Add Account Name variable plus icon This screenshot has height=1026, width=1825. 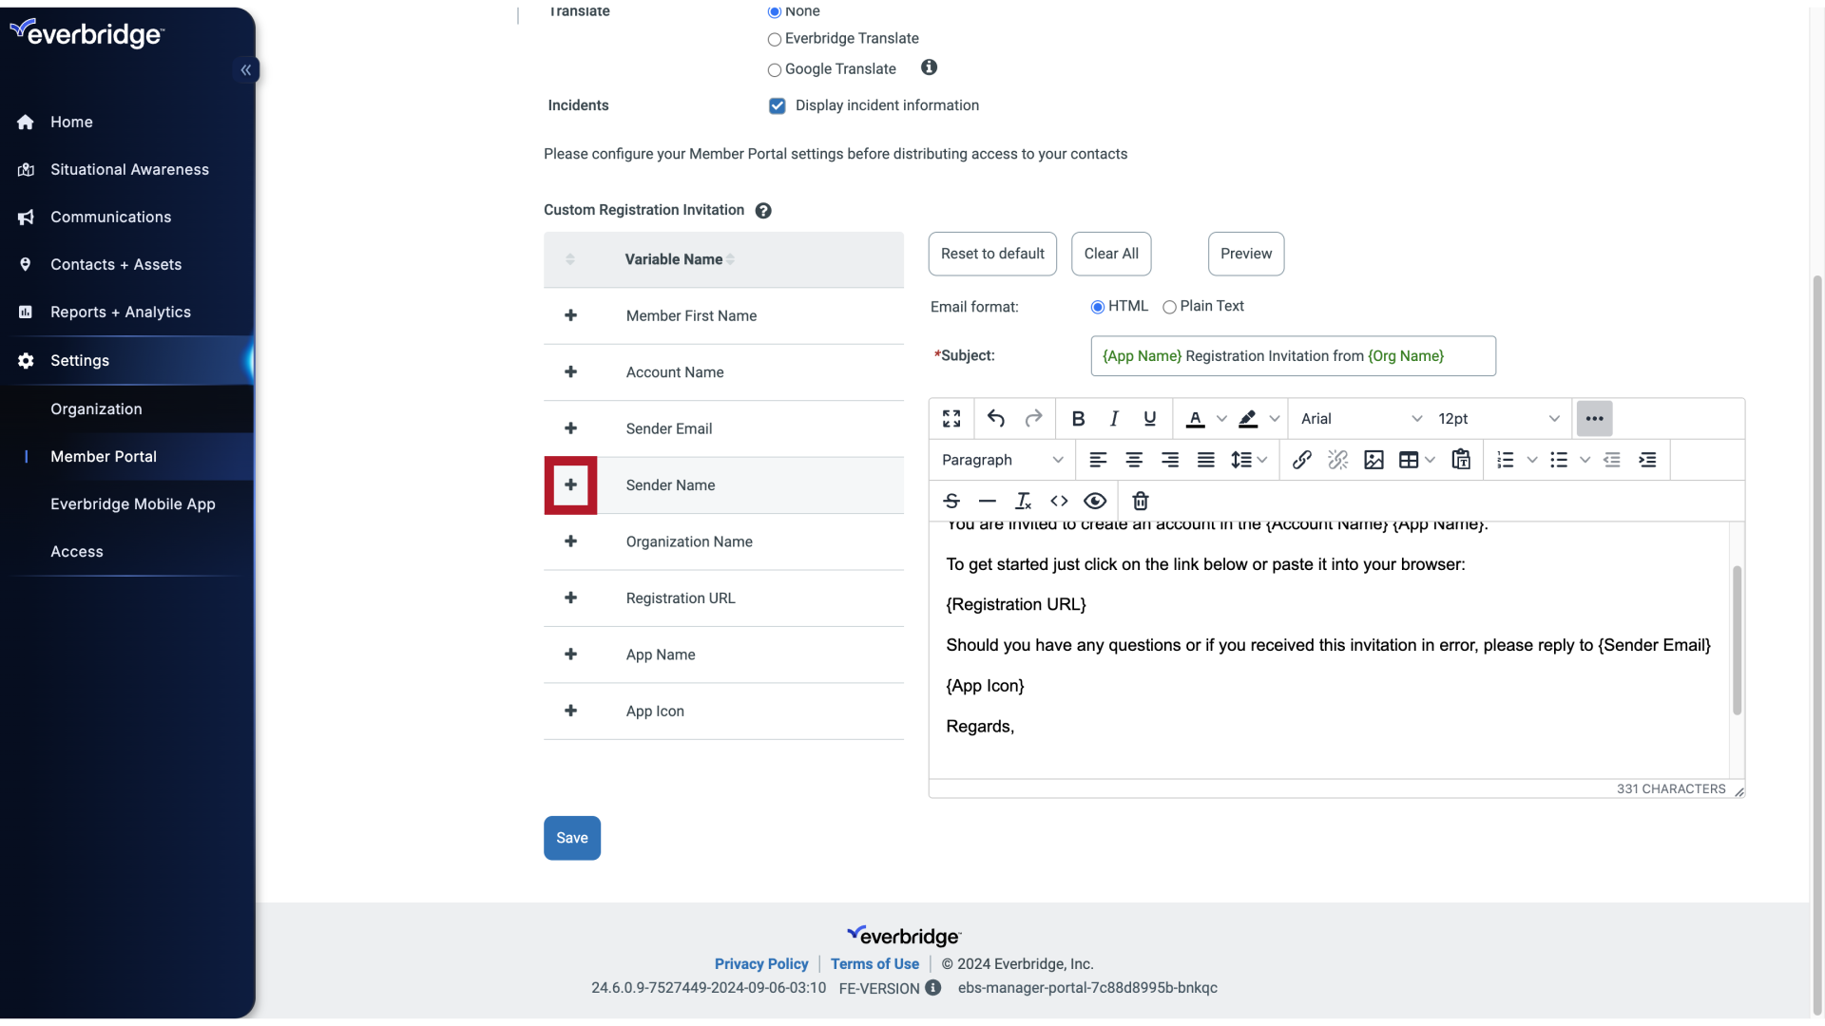[570, 371]
